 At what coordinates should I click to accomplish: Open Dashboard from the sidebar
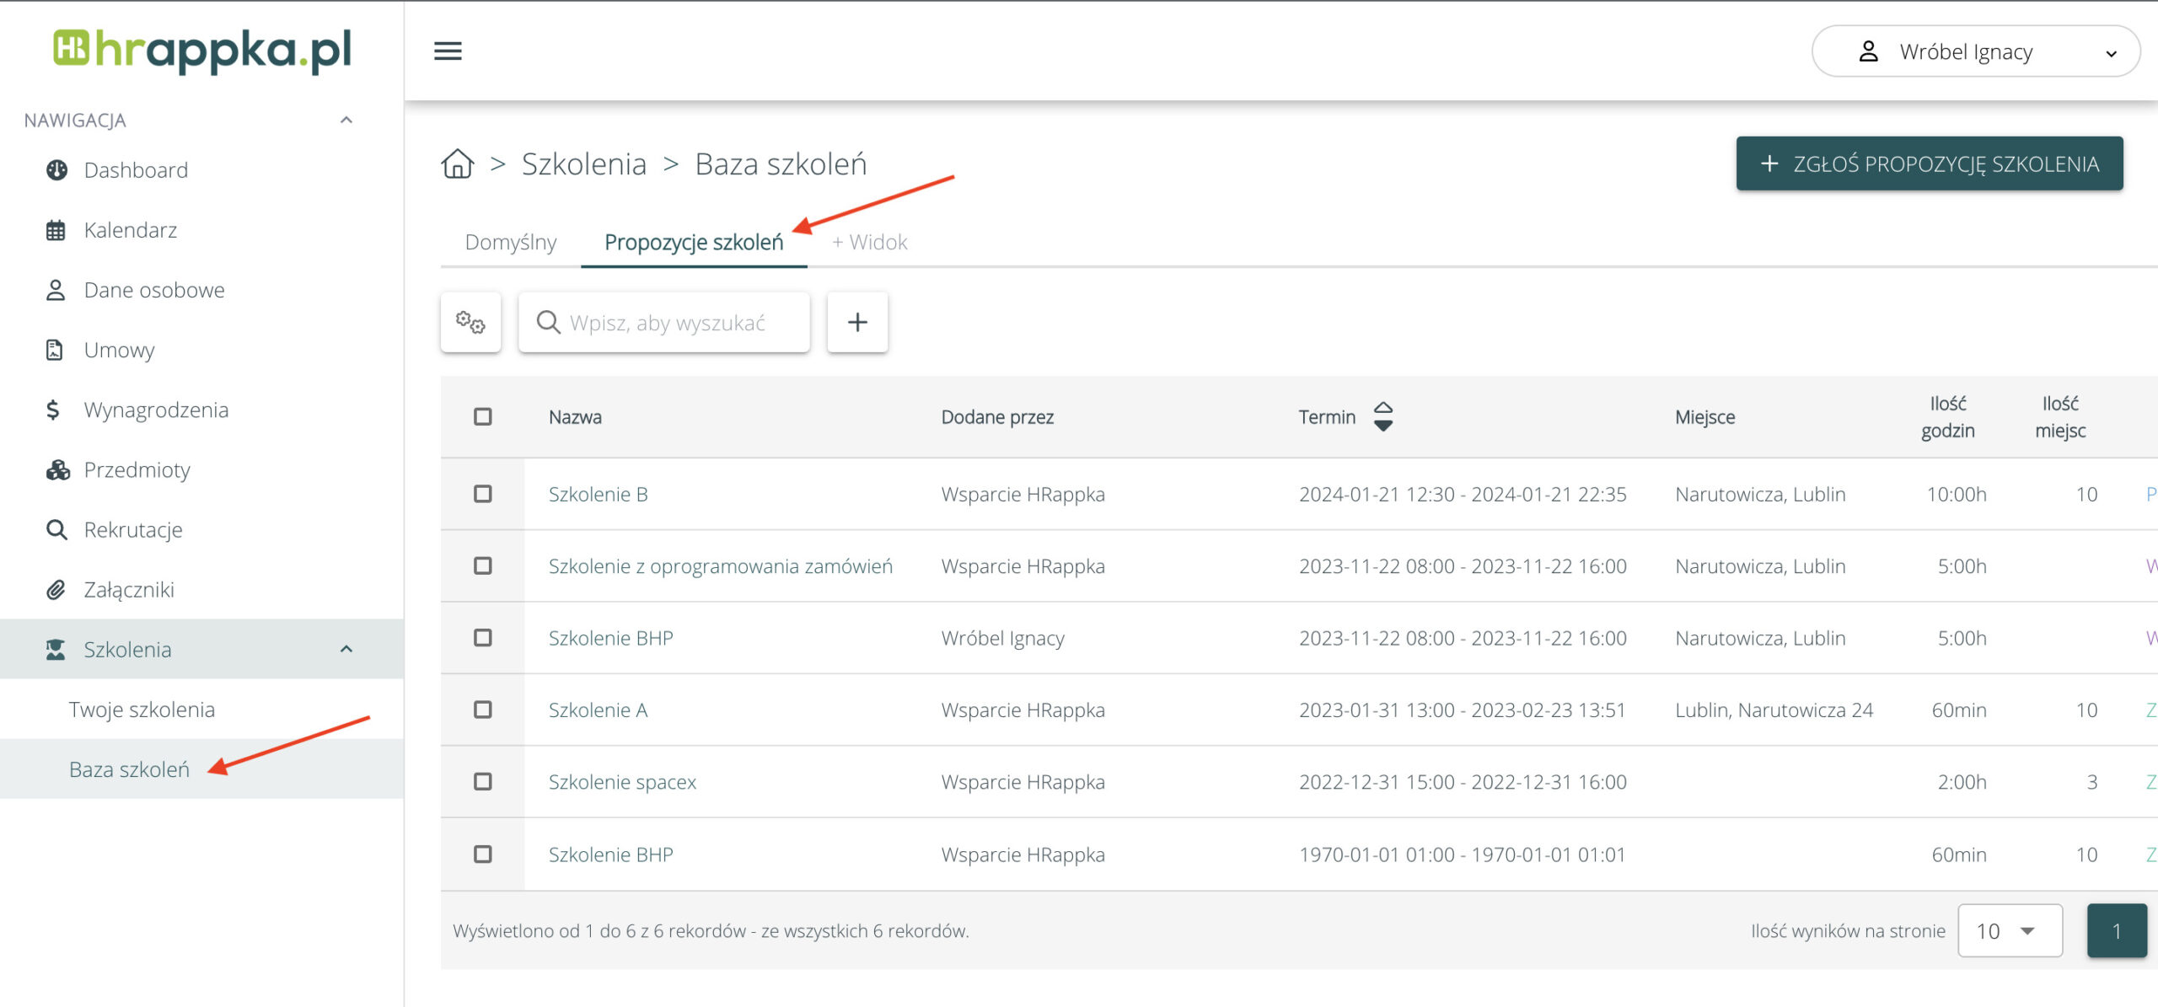click(136, 170)
